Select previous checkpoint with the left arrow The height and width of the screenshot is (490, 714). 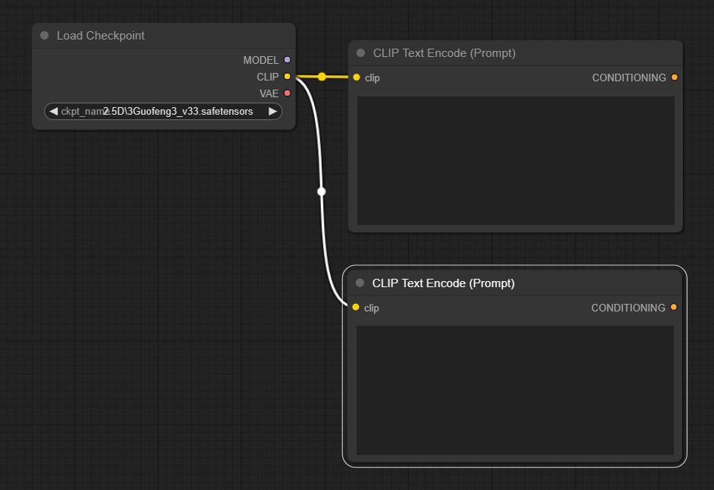click(x=53, y=111)
